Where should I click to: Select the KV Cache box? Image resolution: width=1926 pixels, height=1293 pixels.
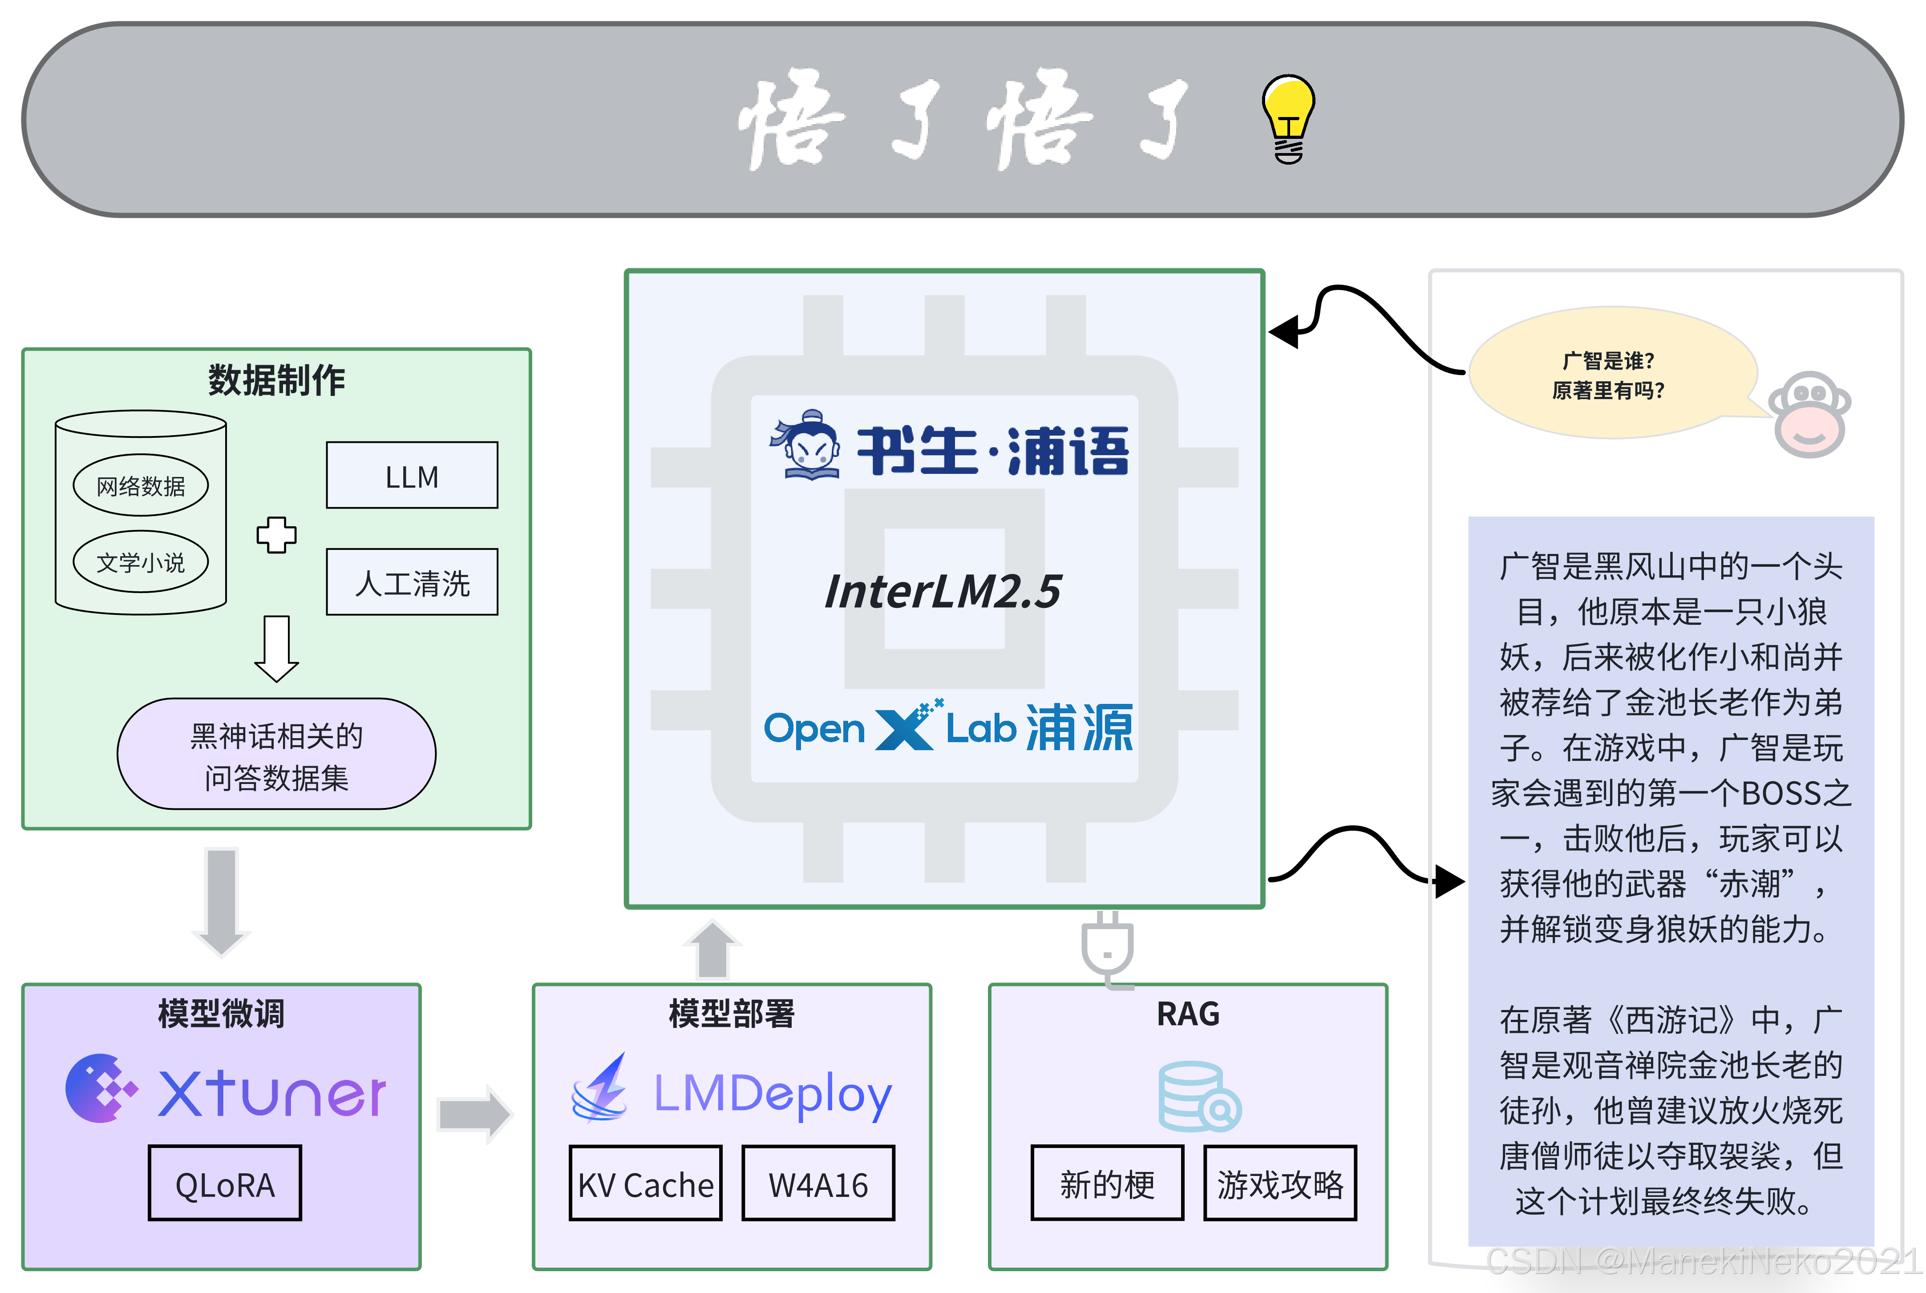point(646,1184)
